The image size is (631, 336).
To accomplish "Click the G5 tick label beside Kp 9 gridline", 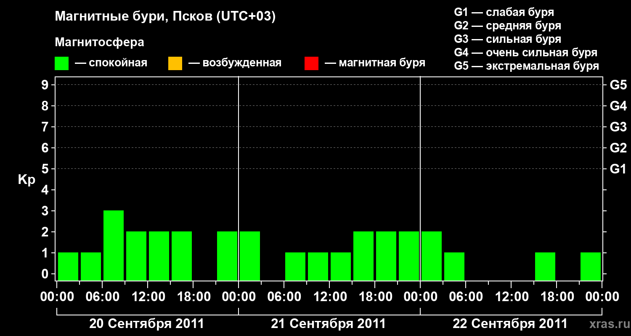I will coord(618,85).
